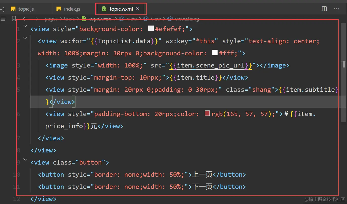Open the view.shang breadcrumb
Viewport: 347px width, 204px height.
coord(187,19)
